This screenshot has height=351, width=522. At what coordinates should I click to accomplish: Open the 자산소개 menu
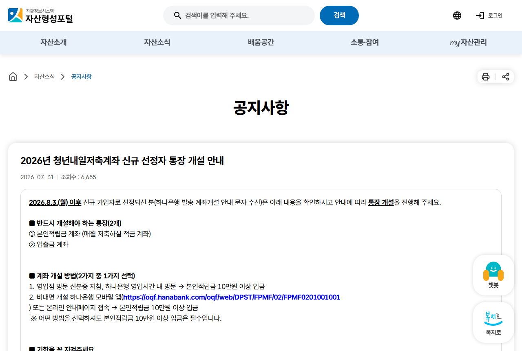click(x=53, y=42)
